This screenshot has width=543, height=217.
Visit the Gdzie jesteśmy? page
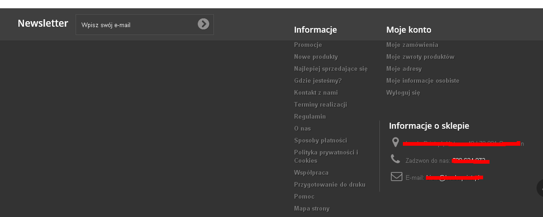[318, 81]
